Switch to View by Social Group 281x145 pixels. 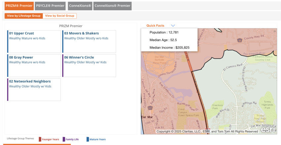[60, 16]
